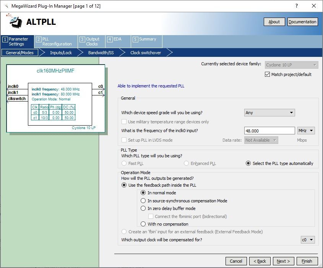Open the MHz frequency unit dropdown
The width and height of the screenshot is (323, 268).
coord(306,131)
